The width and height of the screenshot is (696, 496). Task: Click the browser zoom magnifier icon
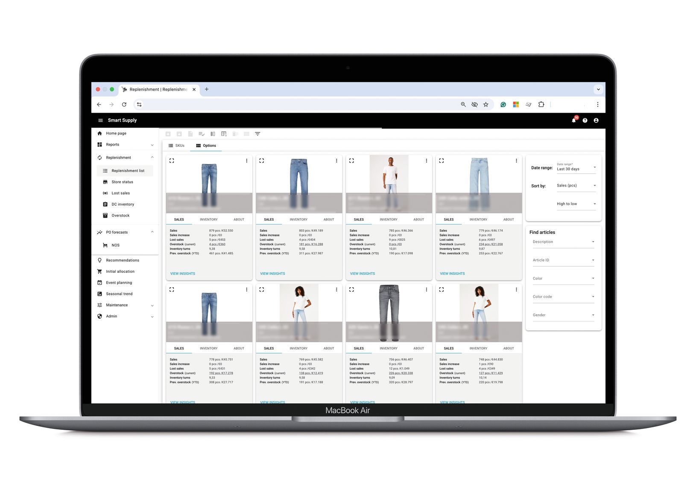click(463, 105)
